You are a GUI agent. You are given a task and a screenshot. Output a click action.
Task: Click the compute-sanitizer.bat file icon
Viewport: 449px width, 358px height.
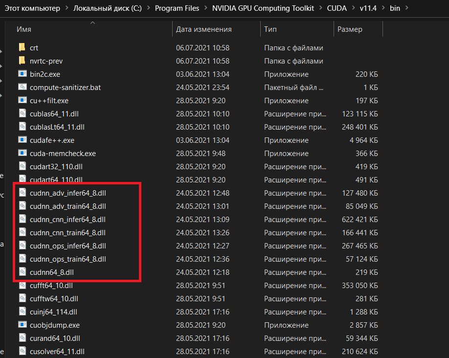pos(22,88)
